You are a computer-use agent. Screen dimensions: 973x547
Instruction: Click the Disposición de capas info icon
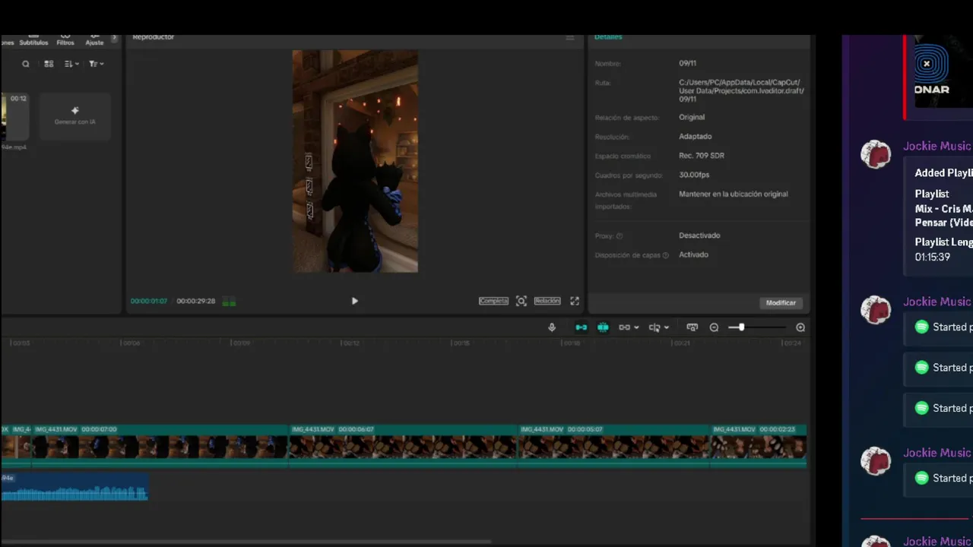(666, 255)
